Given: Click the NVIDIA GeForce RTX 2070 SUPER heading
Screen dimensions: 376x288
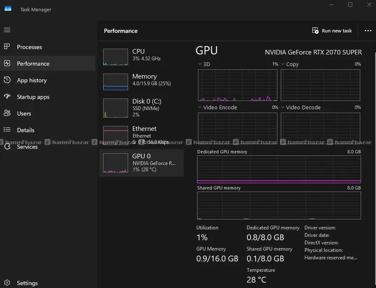Looking at the screenshot, I should pyautogui.click(x=313, y=52).
